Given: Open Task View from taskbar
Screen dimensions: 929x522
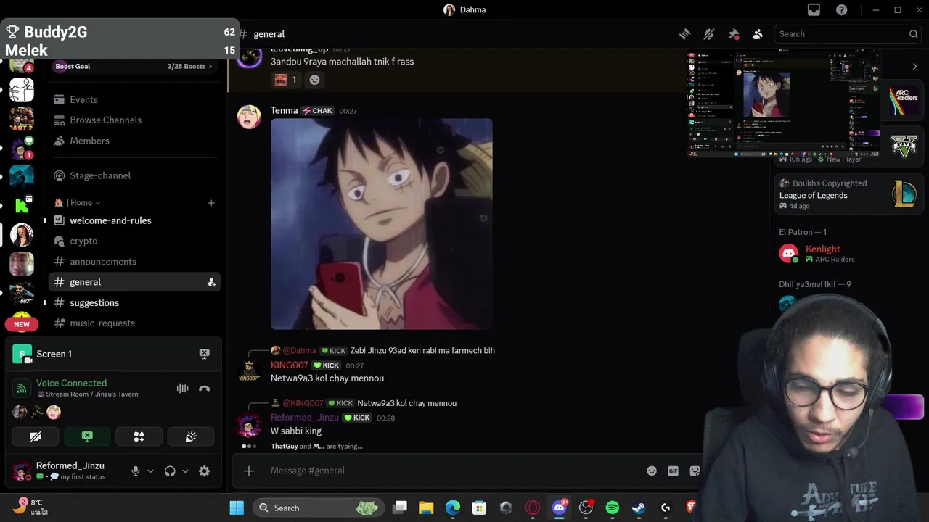Looking at the screenshot, I should point(400,507).
